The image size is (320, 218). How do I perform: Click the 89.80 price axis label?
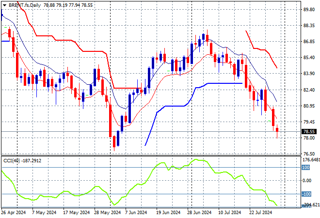[309, 9]
